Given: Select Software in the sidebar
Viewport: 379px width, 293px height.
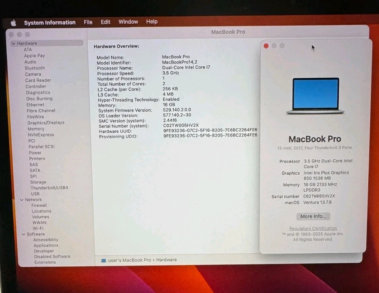Looking at the screenshot, I should [36, 234].
